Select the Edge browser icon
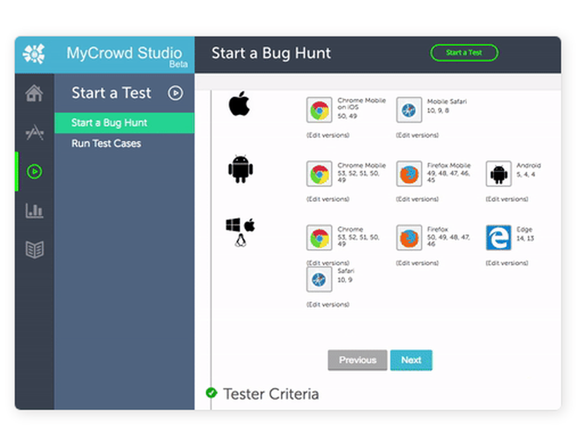The width and height of the screenshot is (585, 436). coord(498,238)
